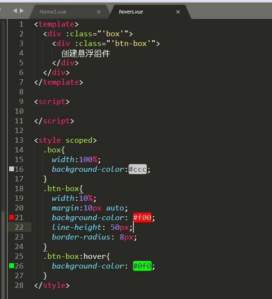Click the background-color property on line 26
Viewport: 272px width, 299px height.
point(88,266)
